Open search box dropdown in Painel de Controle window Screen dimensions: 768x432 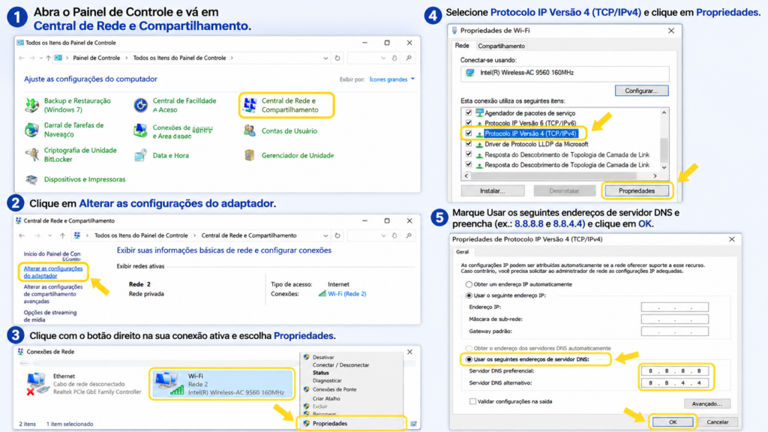(x=383, y=58)
